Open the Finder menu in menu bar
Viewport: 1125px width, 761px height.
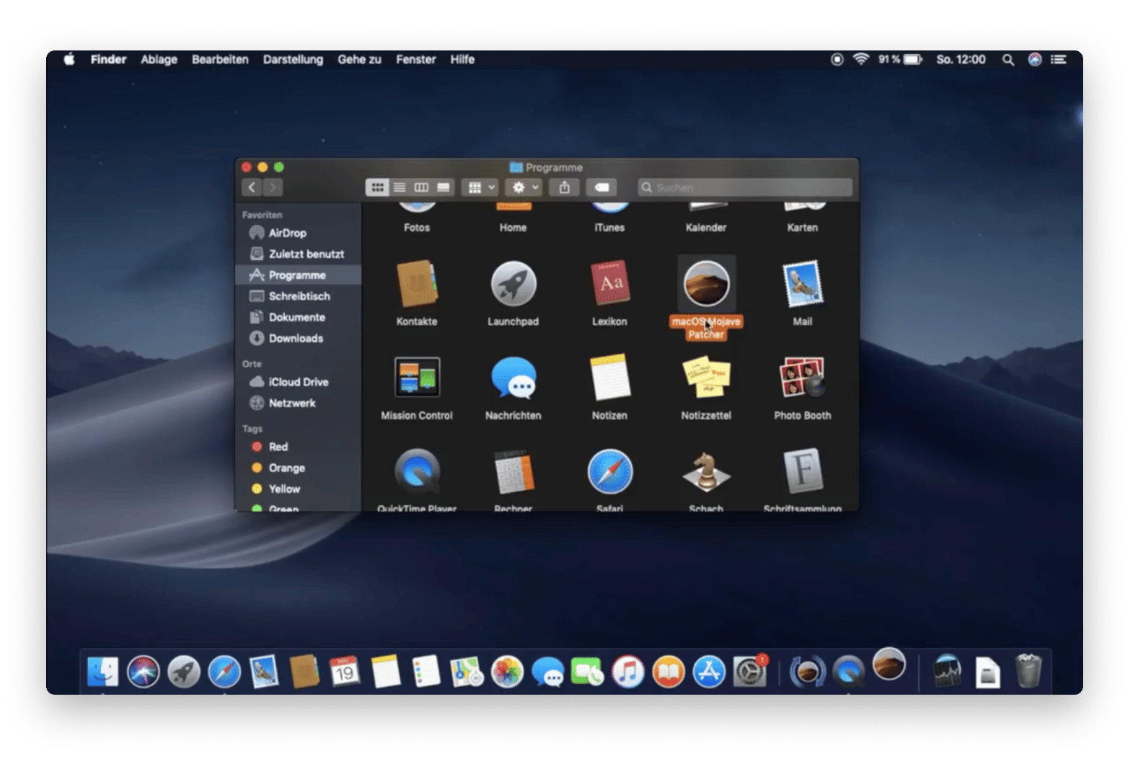[108, 59]
